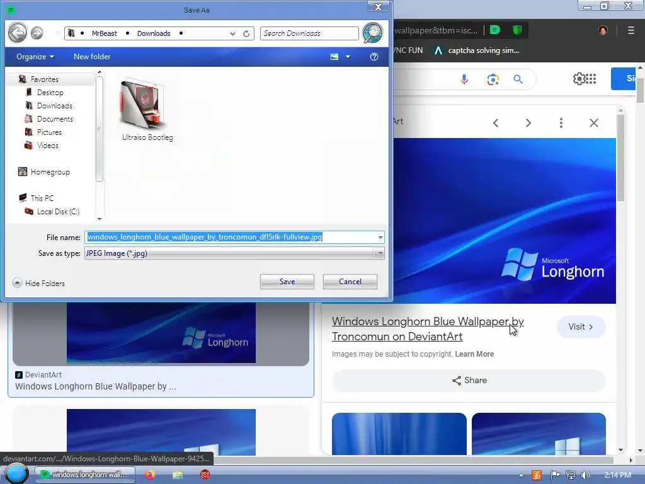Screen dimensions: 645x484
Task: Show previous image in preview panel
Action: pyautogui.click(x=496, y=123)
